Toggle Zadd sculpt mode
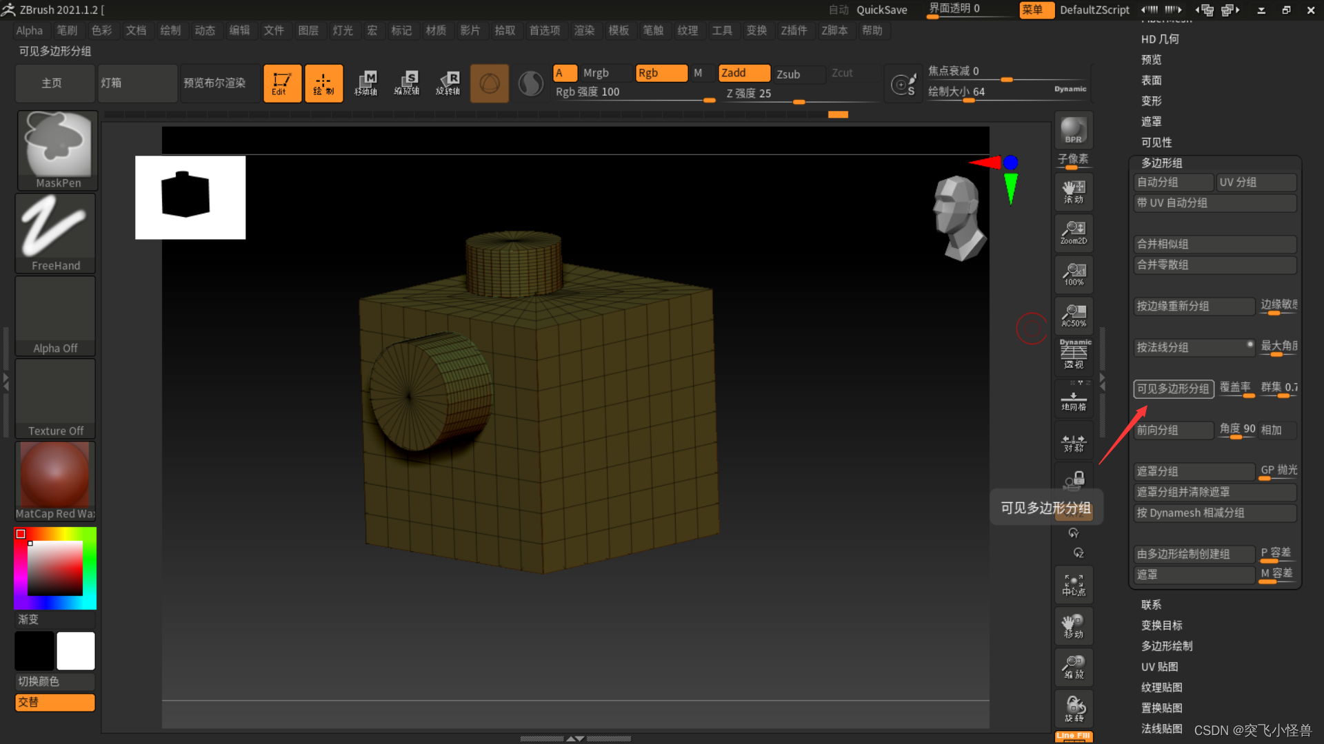 [x=743, y=73]
